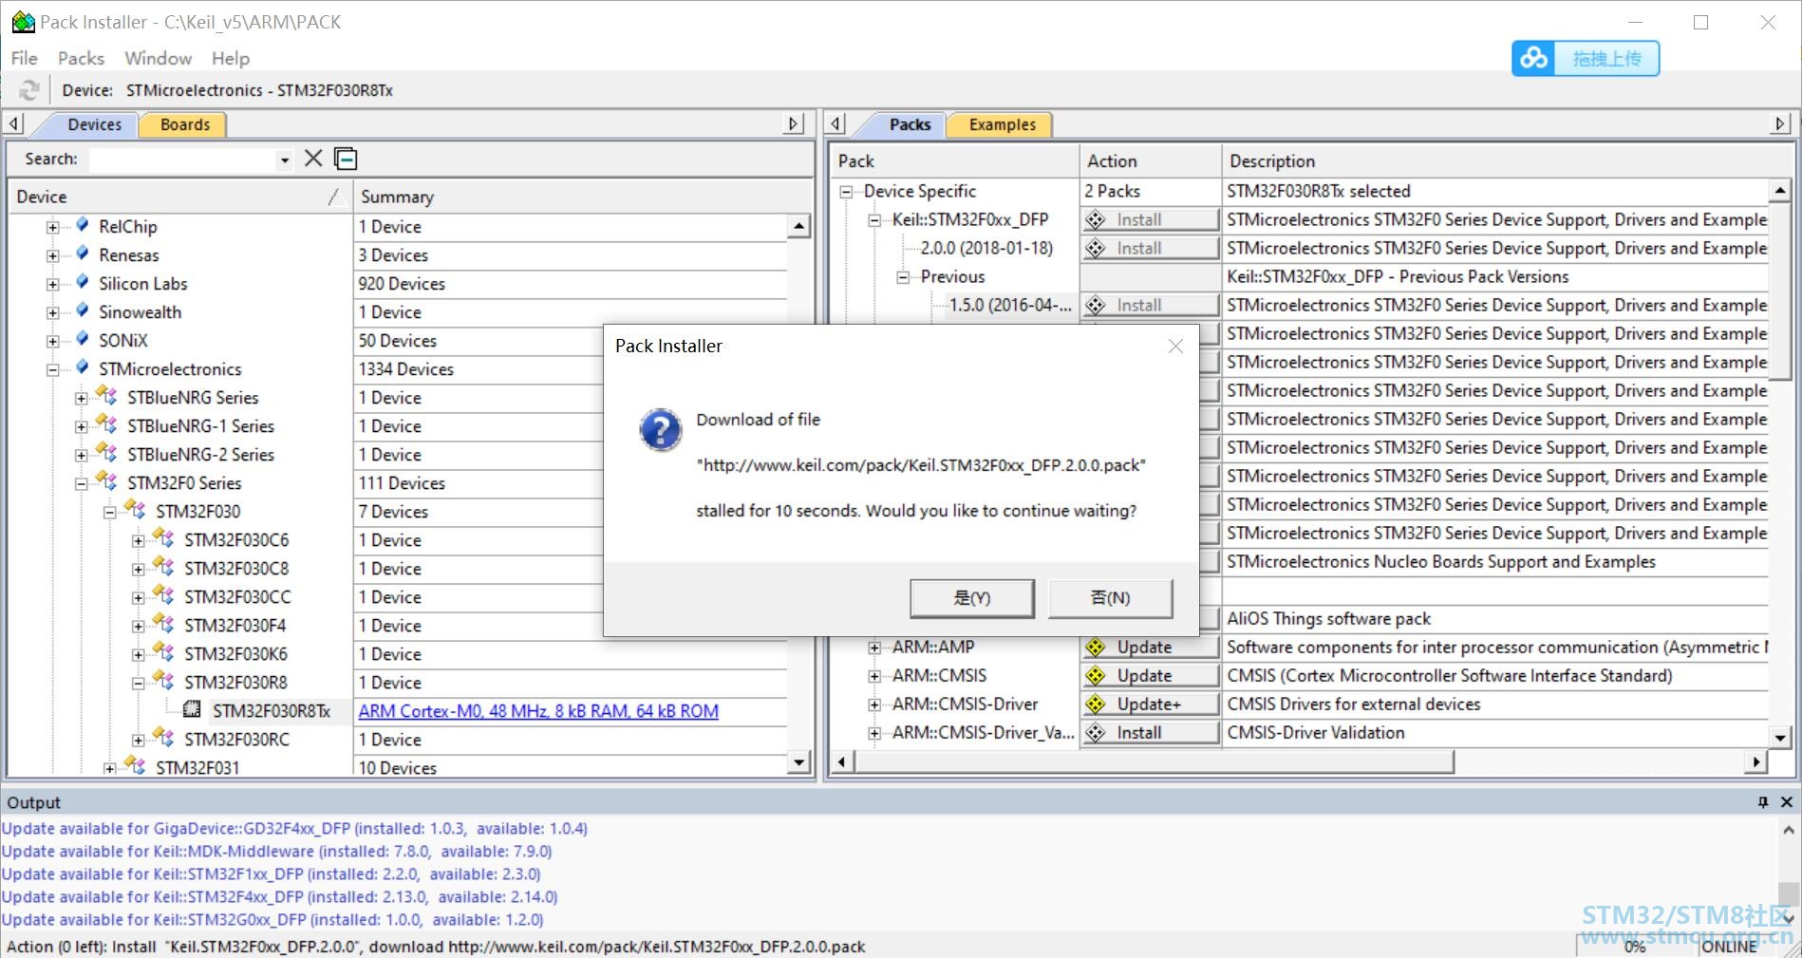Expand the Silicon Labs vendor node
Image resolution: width=1802 pixels, height=958 pixels.
click(x=53, y=284)
